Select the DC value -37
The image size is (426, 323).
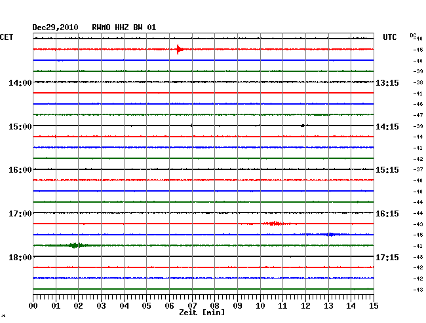pos(418,169)
